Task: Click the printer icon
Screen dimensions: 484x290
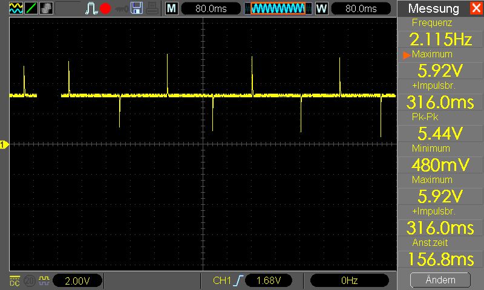Action: [152, 8]
